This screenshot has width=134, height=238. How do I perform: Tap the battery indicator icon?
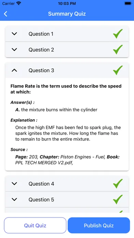click(128, 3)
